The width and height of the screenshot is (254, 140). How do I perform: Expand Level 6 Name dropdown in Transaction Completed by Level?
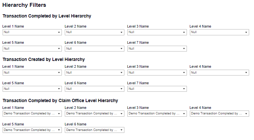click(x=94, y=49)
